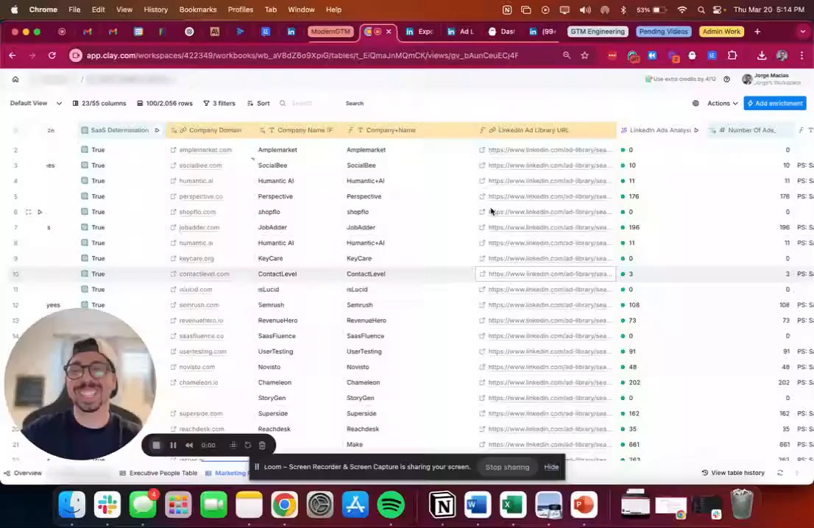Image resolution: width=814 pixels, height=528 pixels.
Task: Open table settings gear icon
Action: pos(696,103)
